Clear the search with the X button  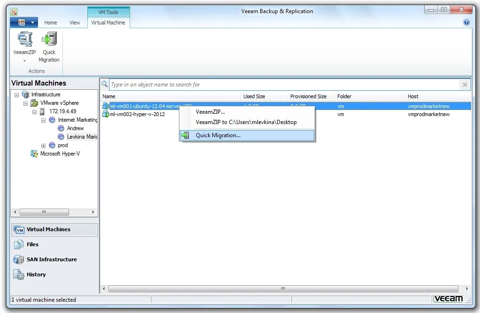pos(465,85)
